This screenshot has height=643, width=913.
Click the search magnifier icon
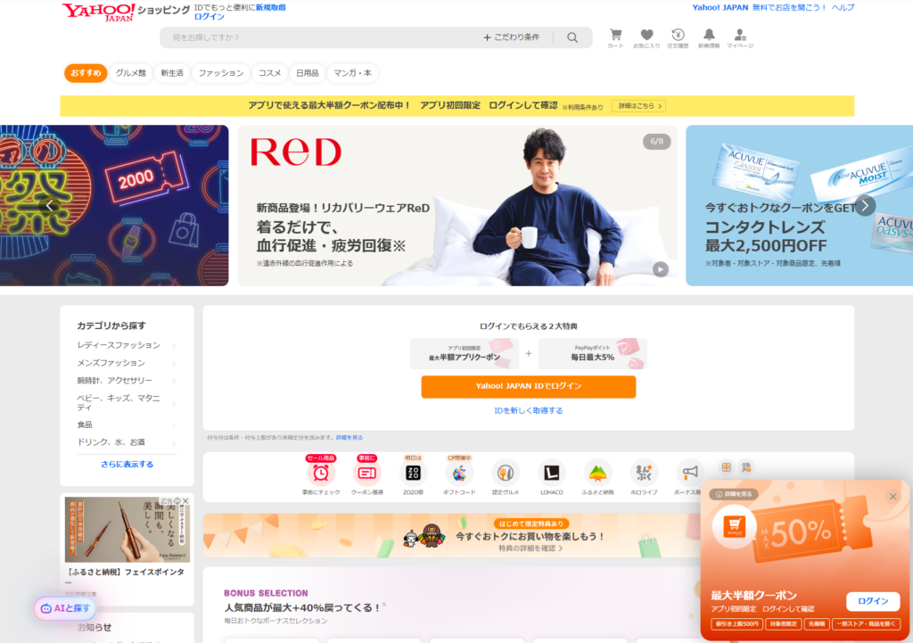(x=572, y=37)
